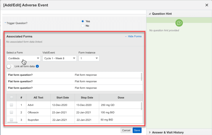Click the Cancel button
Screen dimensions: 212x135
pyautogui.click(x=126, y=130)
